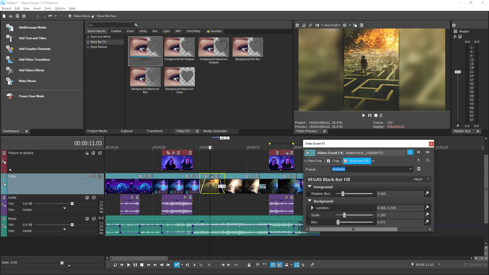489x275 pixels.
Task: Uncheck the Crop checkbox in Video Event FX
Action: 329,161
